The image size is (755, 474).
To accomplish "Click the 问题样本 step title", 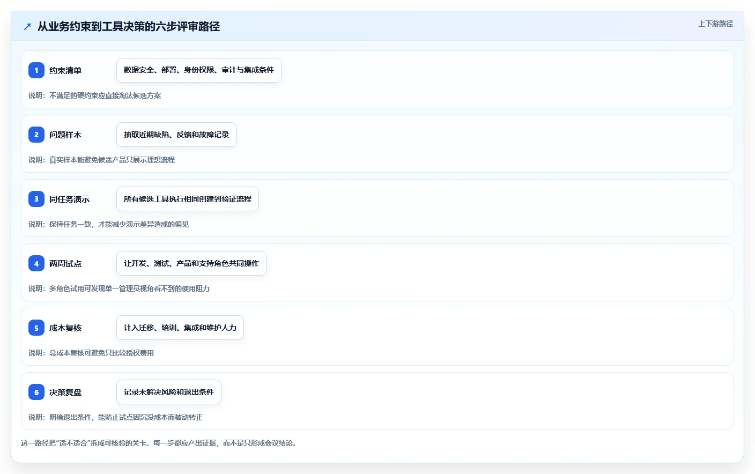I will (x=65, y=135).
